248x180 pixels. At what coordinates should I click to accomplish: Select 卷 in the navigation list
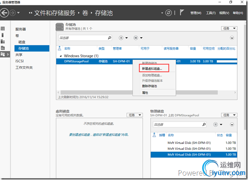pos(17,36)
